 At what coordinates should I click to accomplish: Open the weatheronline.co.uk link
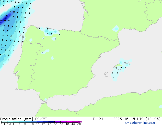coord(141,123)
